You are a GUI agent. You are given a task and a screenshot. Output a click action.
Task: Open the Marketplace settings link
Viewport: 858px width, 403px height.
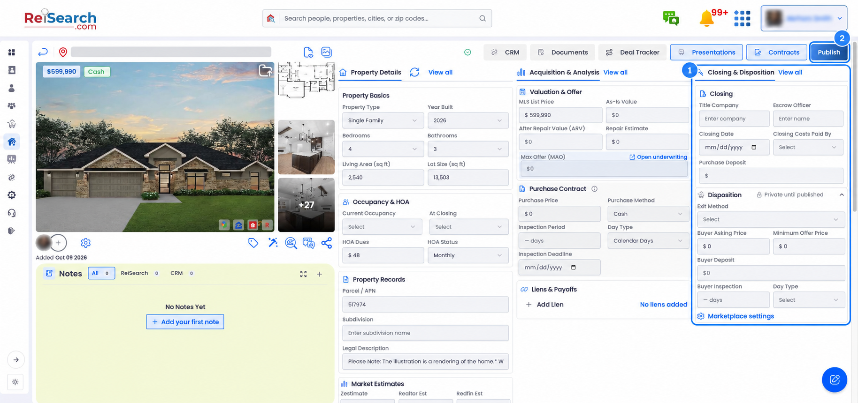tap(735, 316)
